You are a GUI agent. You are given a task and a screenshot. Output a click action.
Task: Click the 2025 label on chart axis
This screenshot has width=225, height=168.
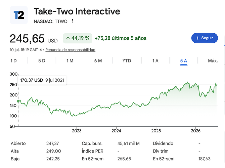tap(156, 131)
